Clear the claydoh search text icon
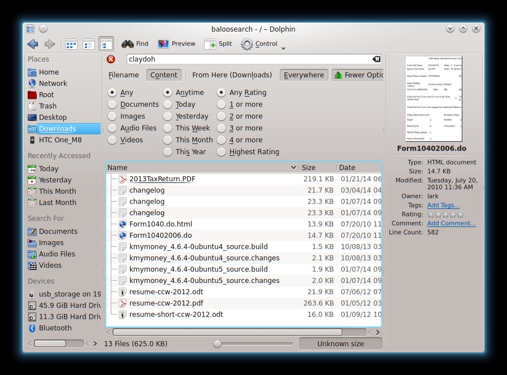 pos(376,59)
